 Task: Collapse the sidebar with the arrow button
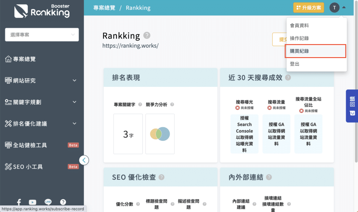(84, 160)
